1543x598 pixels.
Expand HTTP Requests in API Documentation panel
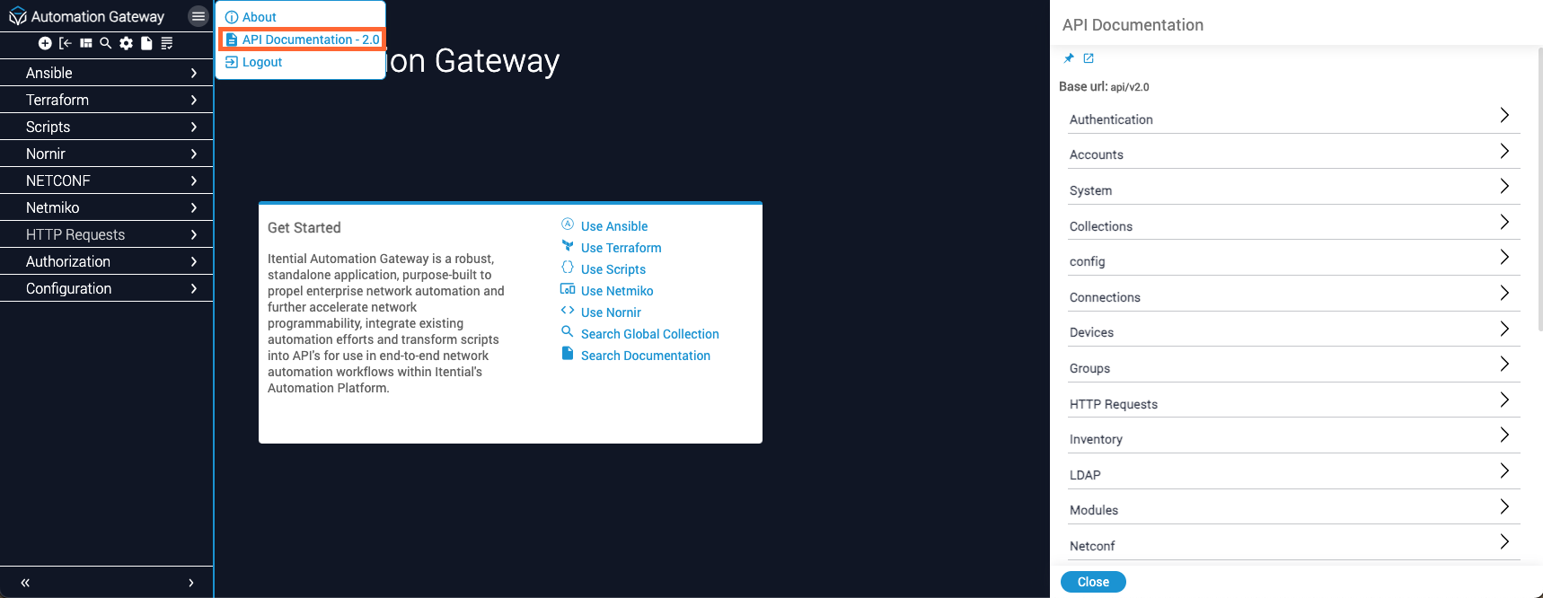tap(1293, 401)
